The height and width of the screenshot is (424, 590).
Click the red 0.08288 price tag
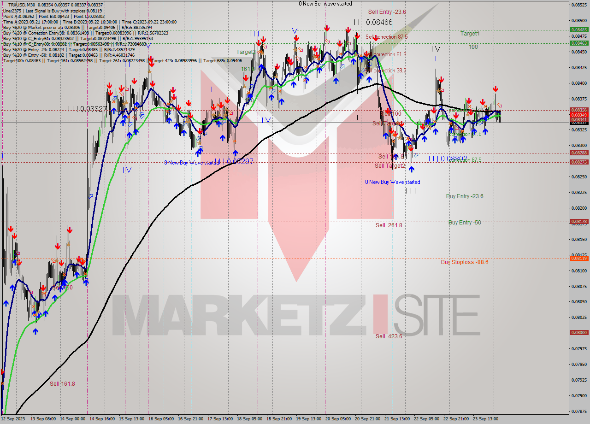[579, 153]
